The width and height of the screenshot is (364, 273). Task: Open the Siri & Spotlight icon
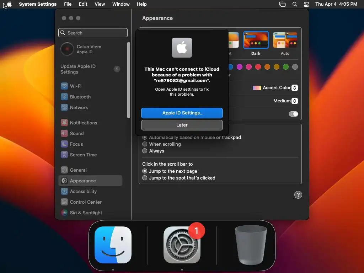coord(64,213)
